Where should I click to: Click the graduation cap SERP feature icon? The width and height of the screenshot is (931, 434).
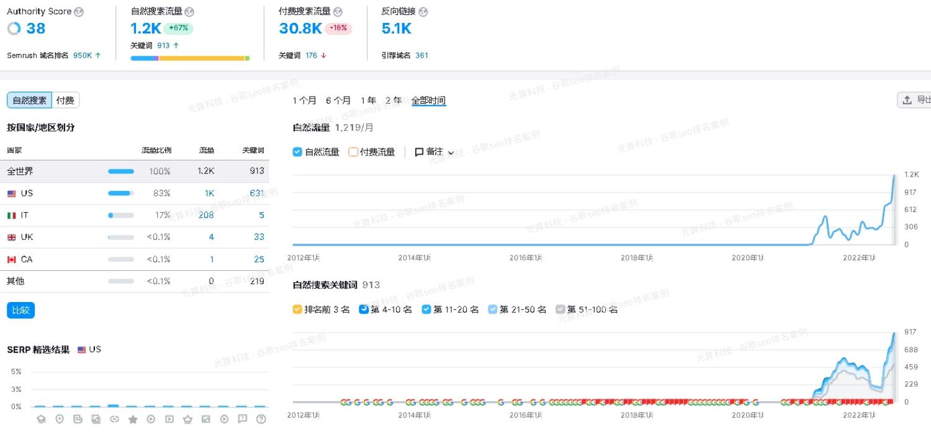[41, 420]
